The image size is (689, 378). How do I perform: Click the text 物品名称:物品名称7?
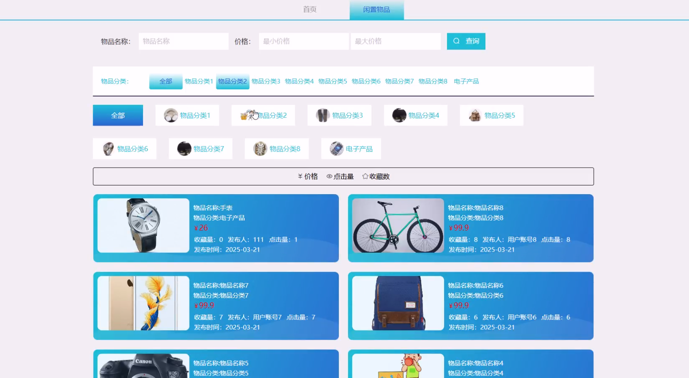(221, 286)
